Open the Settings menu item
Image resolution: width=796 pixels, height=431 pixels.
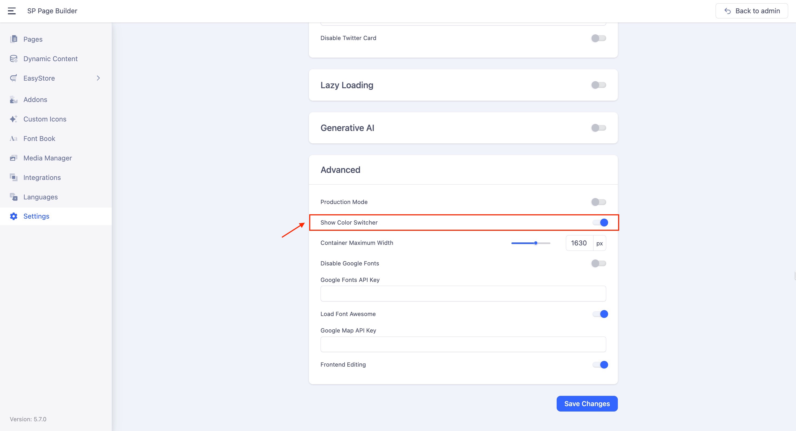click(x=37, y=216)
